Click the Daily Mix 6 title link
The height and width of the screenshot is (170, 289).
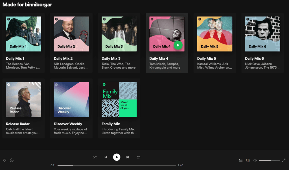pyautogui.click(x=254, y=59)
